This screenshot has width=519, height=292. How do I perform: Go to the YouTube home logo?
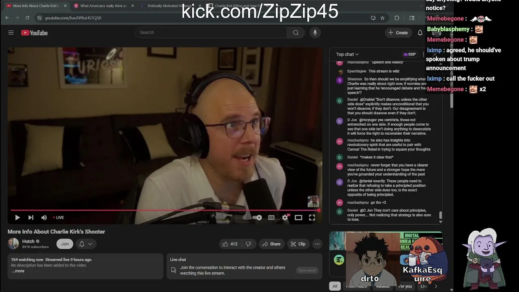tap(34, 33)
